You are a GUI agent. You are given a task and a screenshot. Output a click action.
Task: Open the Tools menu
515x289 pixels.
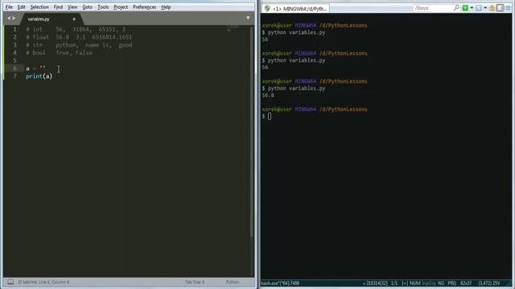pos(103,7)
